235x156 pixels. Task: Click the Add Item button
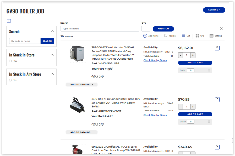coord(163,29)
